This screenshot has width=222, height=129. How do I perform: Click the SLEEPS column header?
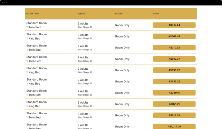pyautogui.click(x=82, y=14)
